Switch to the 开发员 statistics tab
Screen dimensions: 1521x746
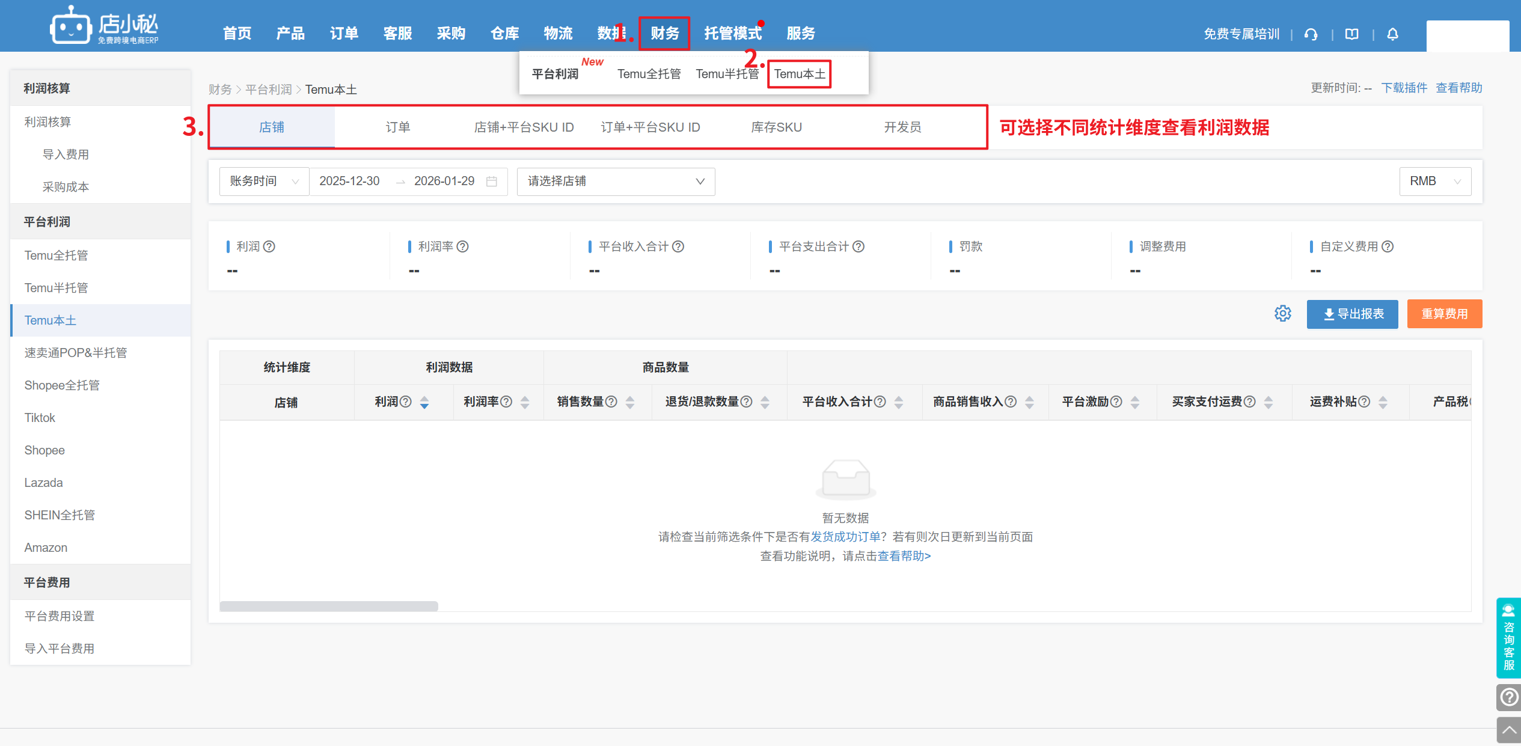click(x=902, y=127)
